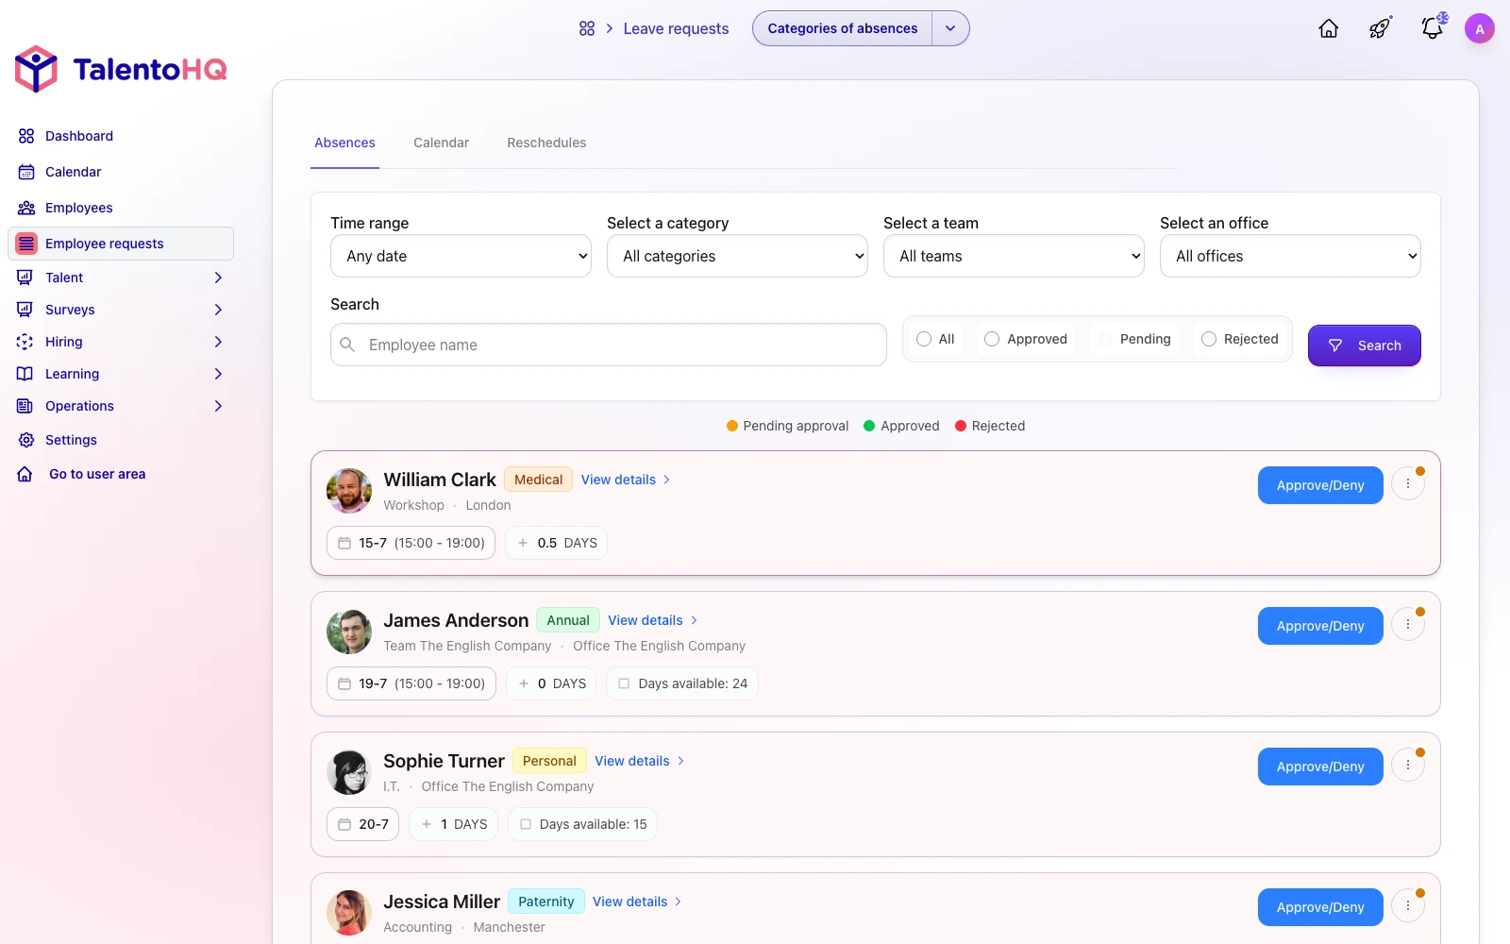This screenshot has width=1510, height=944.
Task: Open the Select a team dropdown
Action: coord(1014,256)
